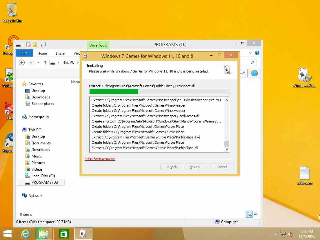Click the Computer icon in Explorer status bar

217,222
